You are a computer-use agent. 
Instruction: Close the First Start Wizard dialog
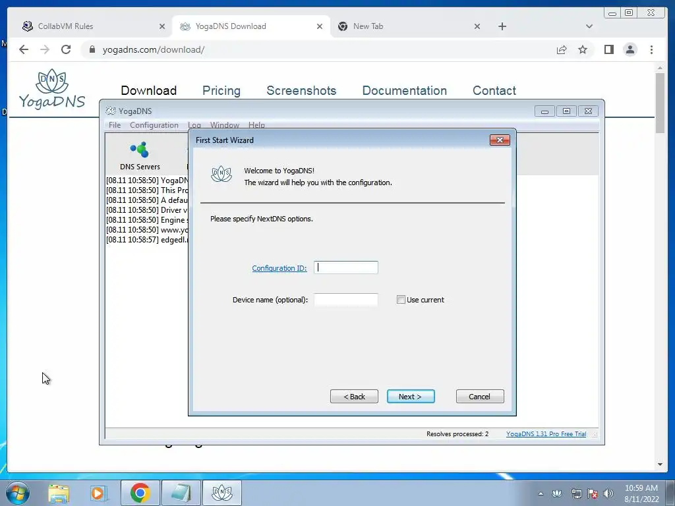[500, 140]
